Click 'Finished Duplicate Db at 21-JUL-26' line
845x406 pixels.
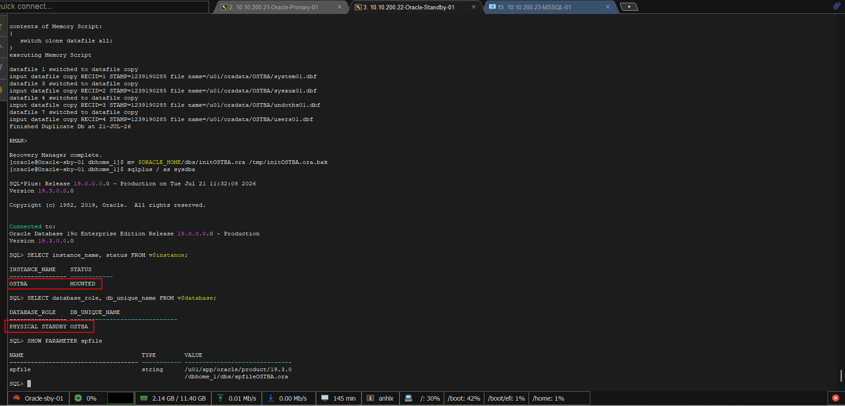pyautogui.click(x=70, y=126)
